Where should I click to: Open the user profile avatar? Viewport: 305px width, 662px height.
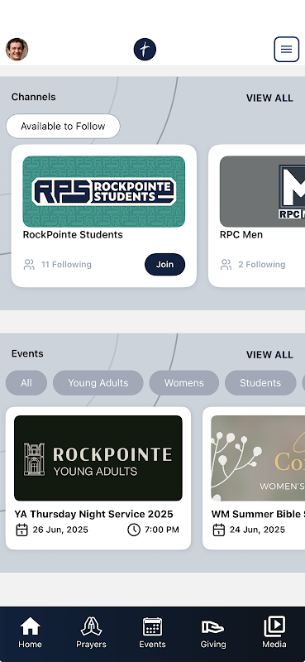point(17,50)
